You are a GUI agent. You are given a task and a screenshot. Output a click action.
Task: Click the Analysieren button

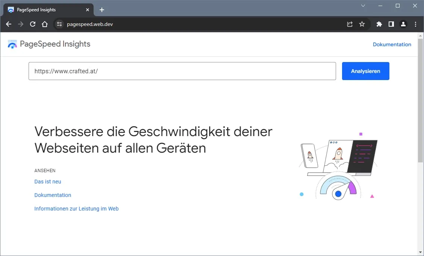[x=366, y=71]
